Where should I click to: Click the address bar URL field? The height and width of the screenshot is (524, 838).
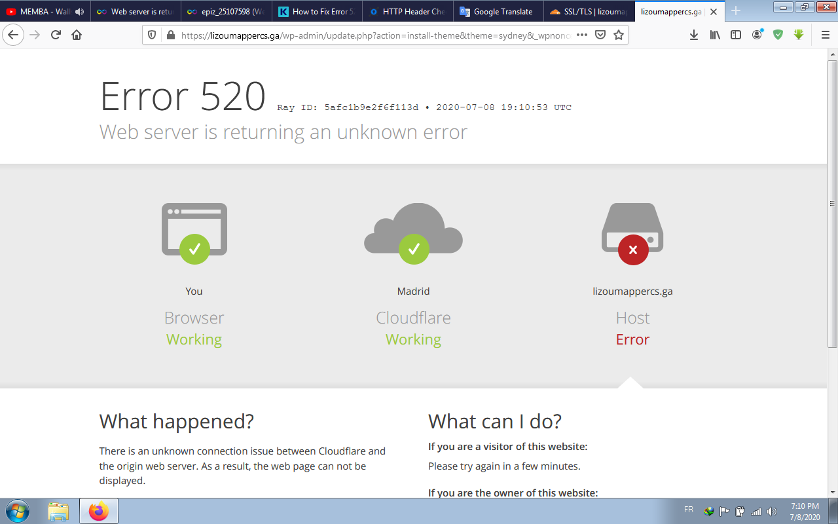[x=375, y=35]
